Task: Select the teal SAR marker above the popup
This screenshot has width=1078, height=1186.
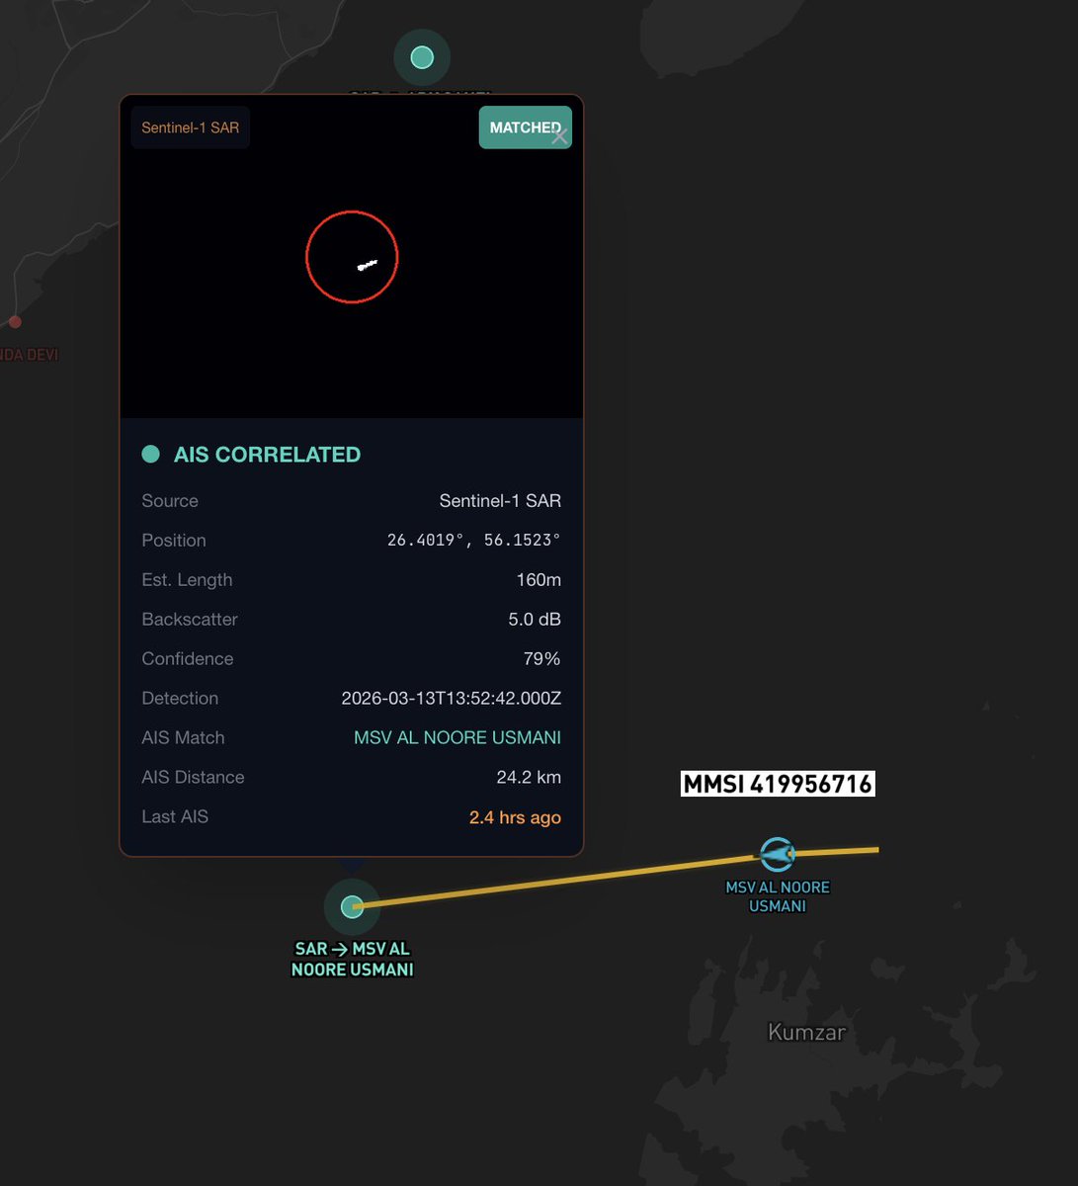Action: pyautogui.click(x=422, y=57)
